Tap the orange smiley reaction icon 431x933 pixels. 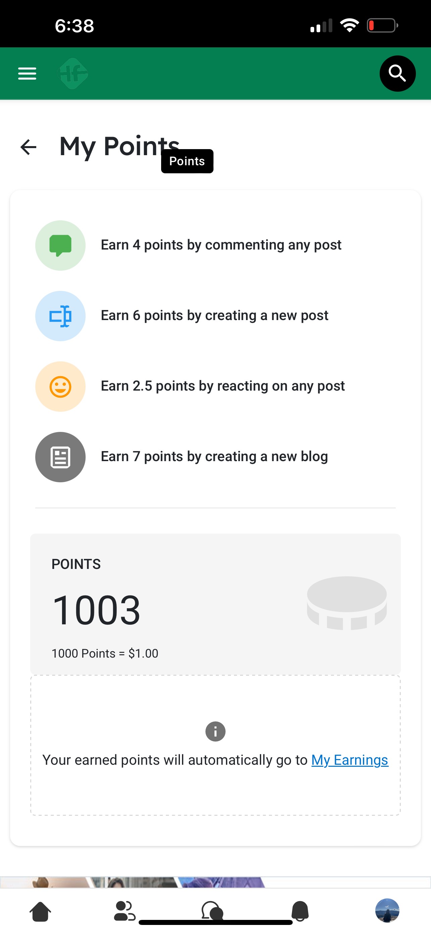pyautogui.click(x=60, y=387)
